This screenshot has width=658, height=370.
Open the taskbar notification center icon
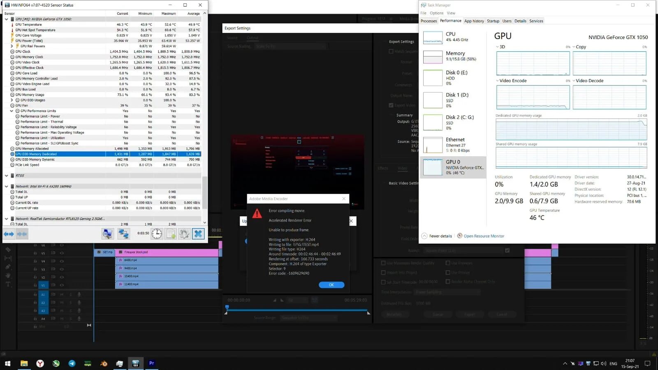coord(647,363)
